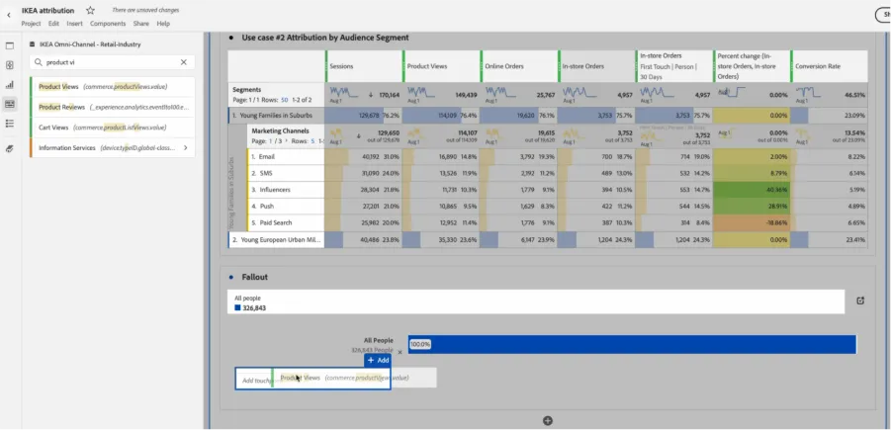The height and width of the screenshot is (430, 891).
Task: Collapse the Use case #2 panel via its dot
Action: pos(230,38)
